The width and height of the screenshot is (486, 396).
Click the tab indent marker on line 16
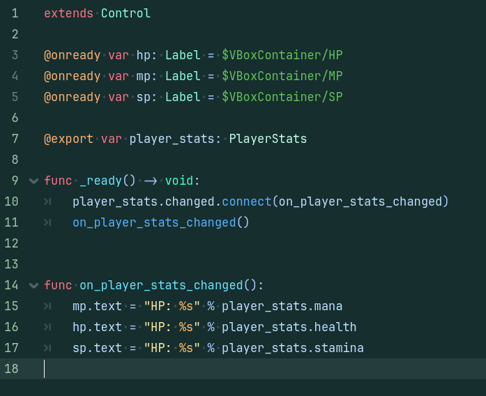coord(47,327)
